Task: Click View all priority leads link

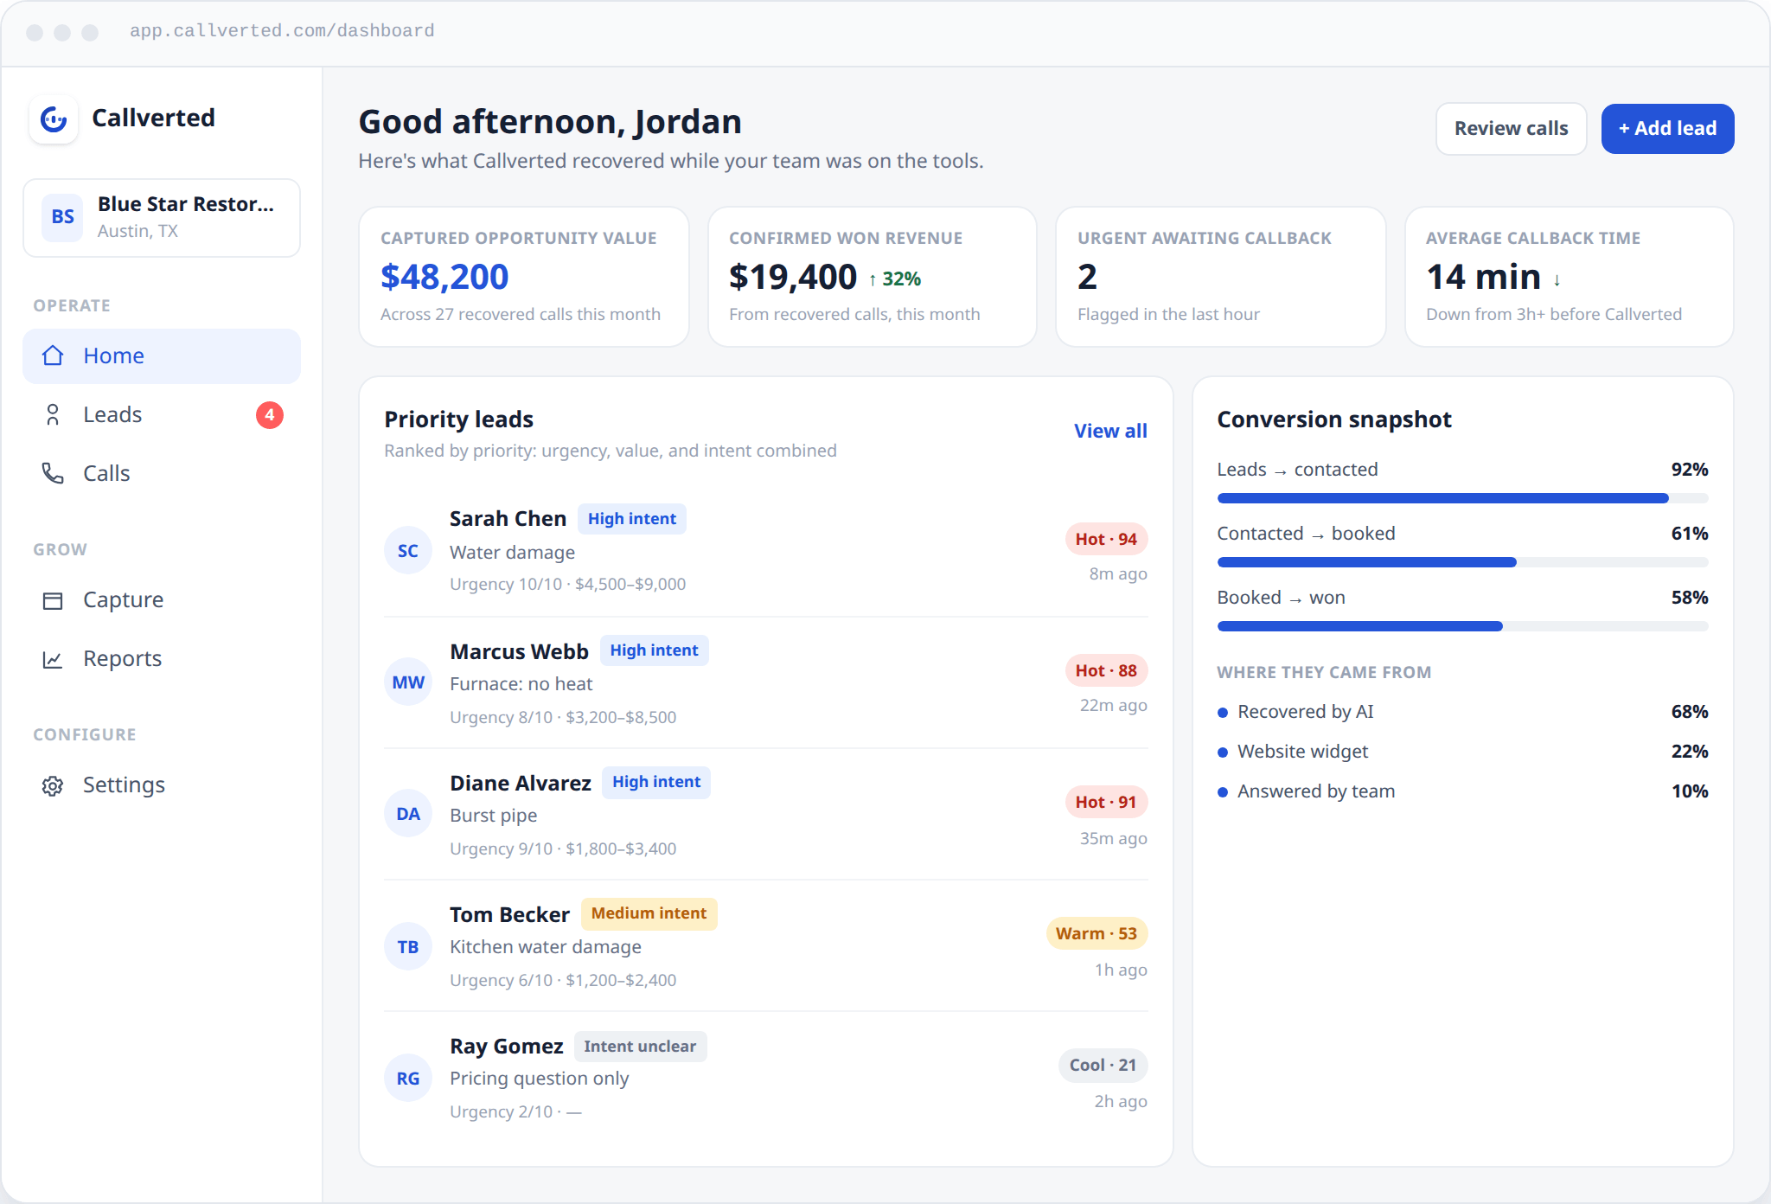Action: (1110, 431)
